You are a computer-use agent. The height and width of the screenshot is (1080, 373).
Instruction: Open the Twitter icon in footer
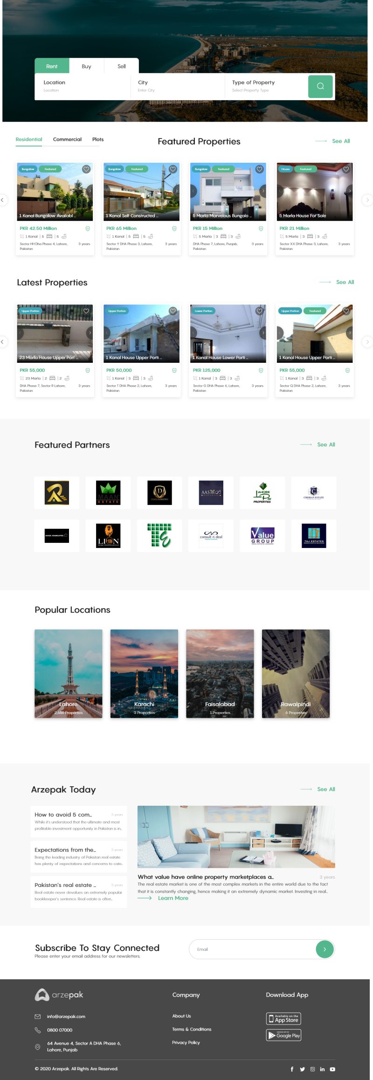point(302,1069)
